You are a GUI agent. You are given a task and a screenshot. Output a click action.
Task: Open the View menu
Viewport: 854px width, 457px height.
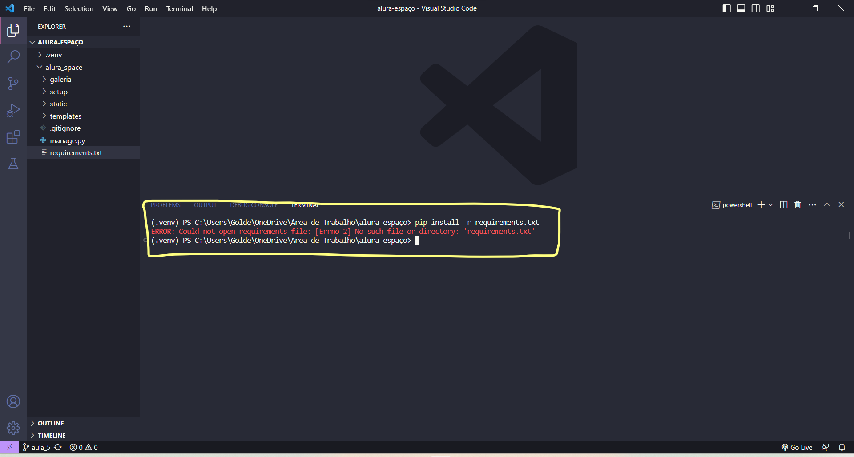(x=110, y=8)
